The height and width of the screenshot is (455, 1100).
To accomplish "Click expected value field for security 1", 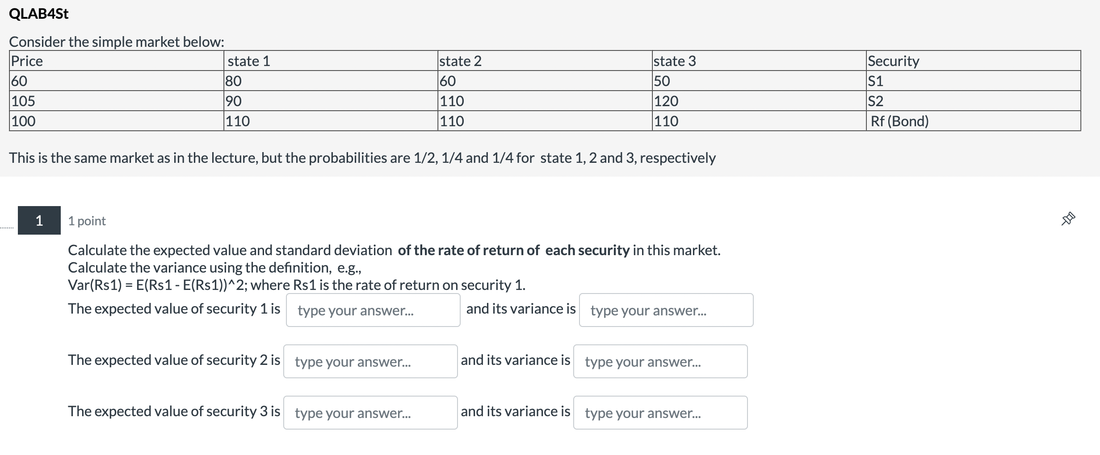I will (372, 310).
